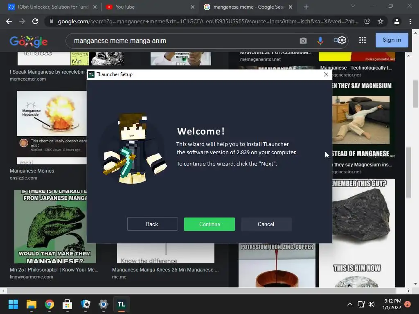The width and height of the screenshot is (419, 314).
Task: Click the TL logo in Setup title bar
Action: [x=91, y=74]
